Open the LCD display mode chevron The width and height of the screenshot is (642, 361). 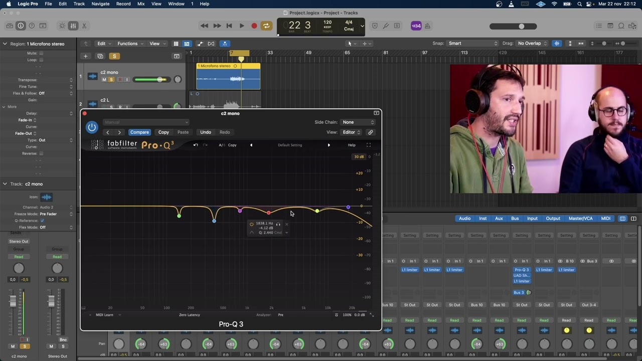[x=362, y=26]
